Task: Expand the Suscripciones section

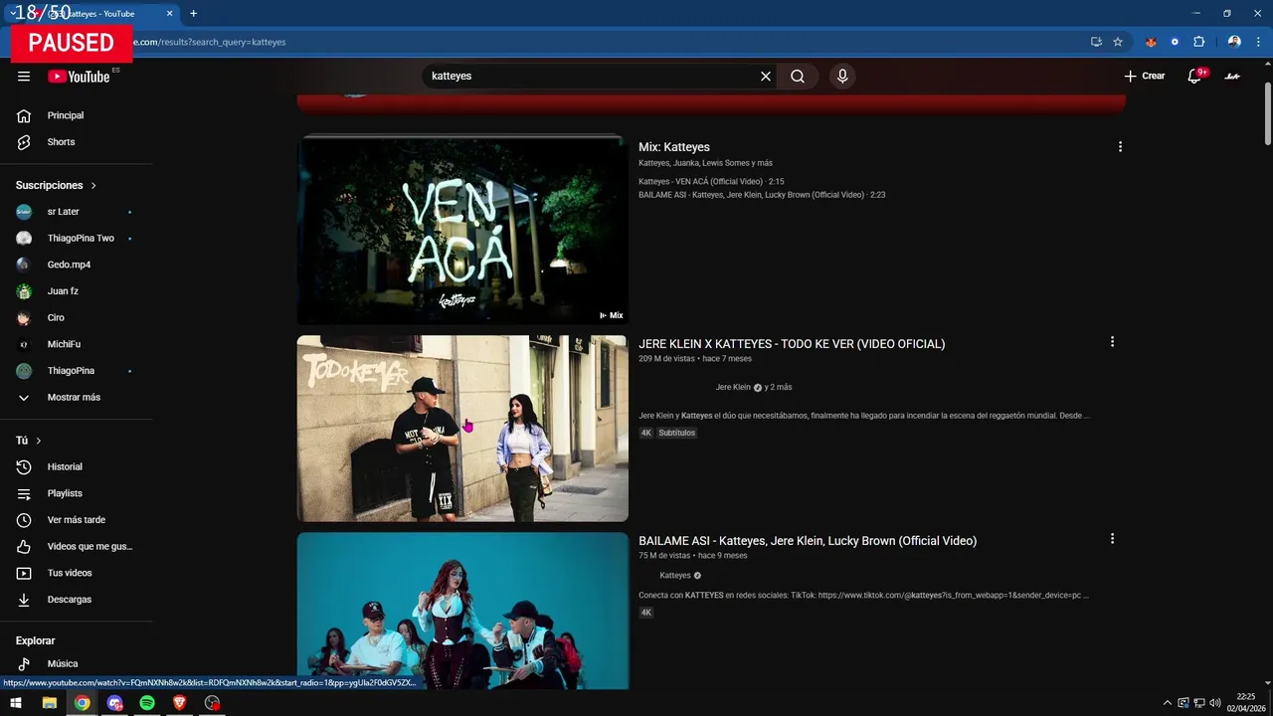Action: [57, 185]
